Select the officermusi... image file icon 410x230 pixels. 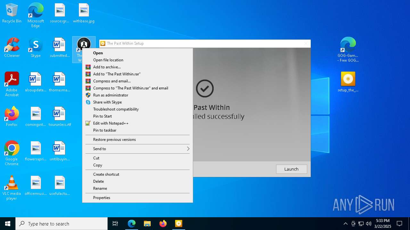(x=36, y=186)
